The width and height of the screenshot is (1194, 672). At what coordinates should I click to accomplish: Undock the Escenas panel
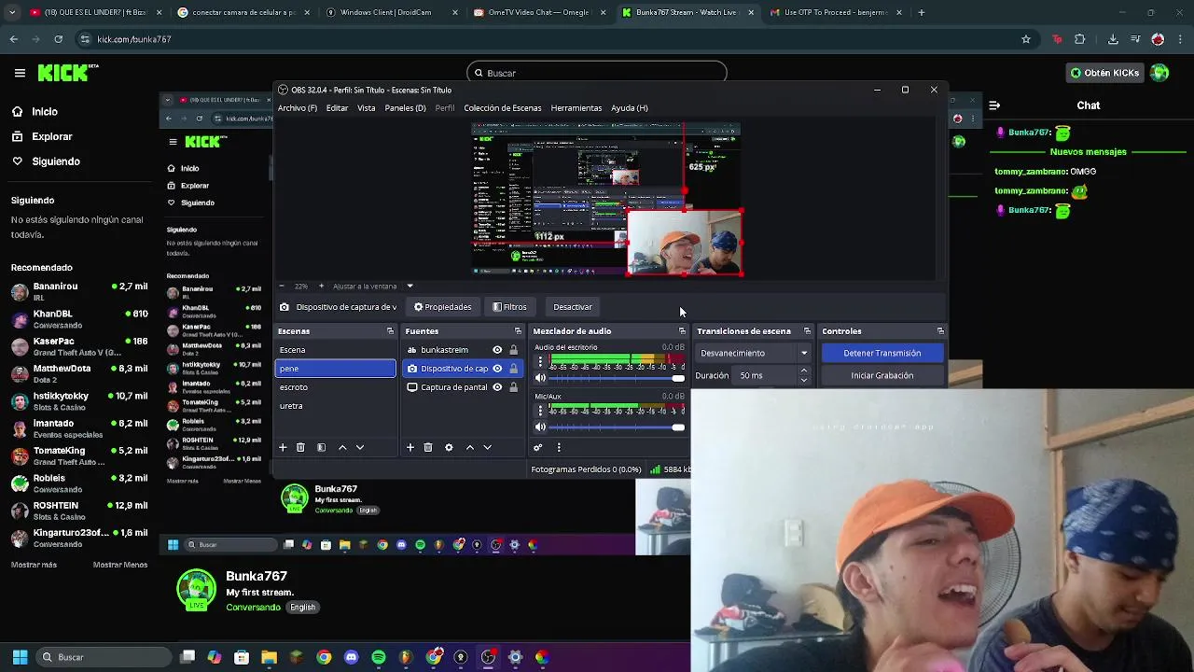click(x=390, y=331)
